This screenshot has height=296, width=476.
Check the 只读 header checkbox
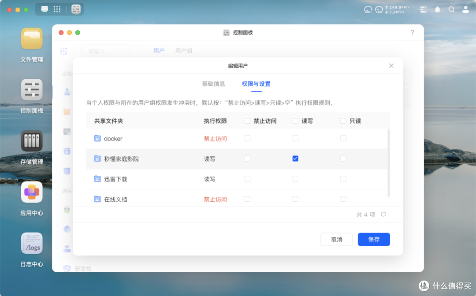(x=343, y=121)
